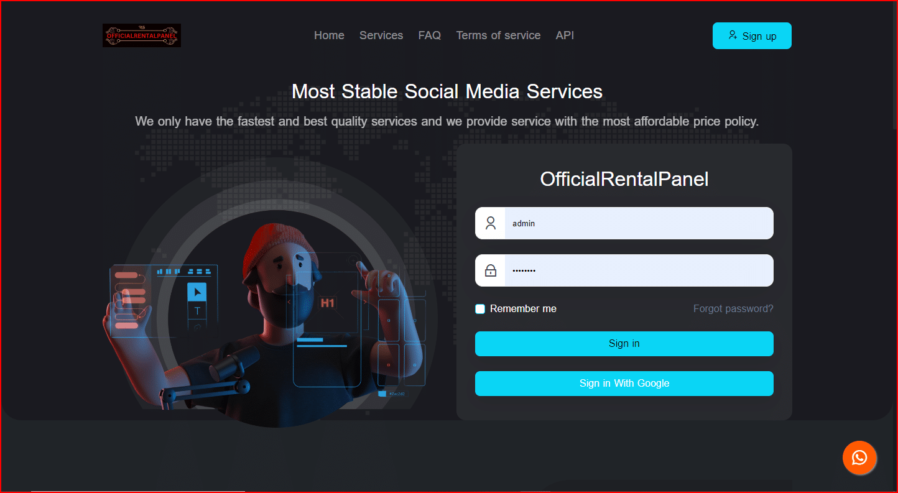Screen dimensions: 898x493
Task: Click the user icon beside username
Action: pyautogui.click(x=491, y=223)
